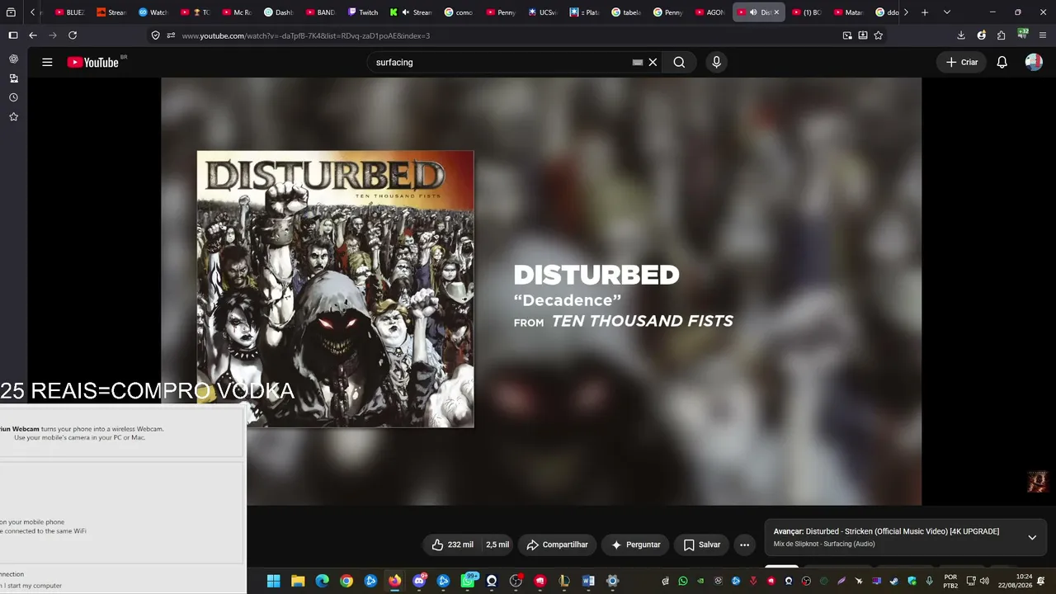Viewport: 1056px width, 594px height.
Task: Open the Windows Start menu
Action: coord(274,581)
